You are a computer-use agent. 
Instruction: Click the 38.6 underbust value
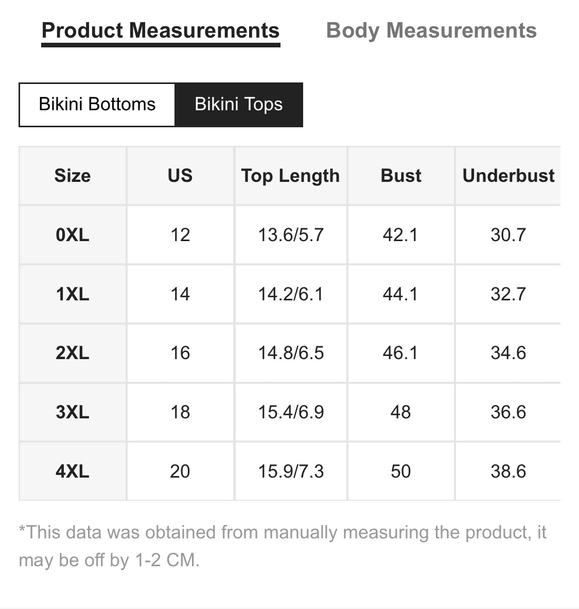508,471
